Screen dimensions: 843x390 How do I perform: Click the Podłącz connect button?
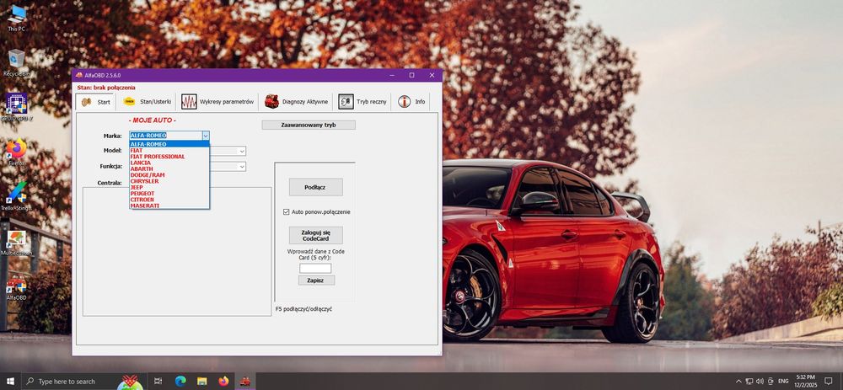[315, 187]
